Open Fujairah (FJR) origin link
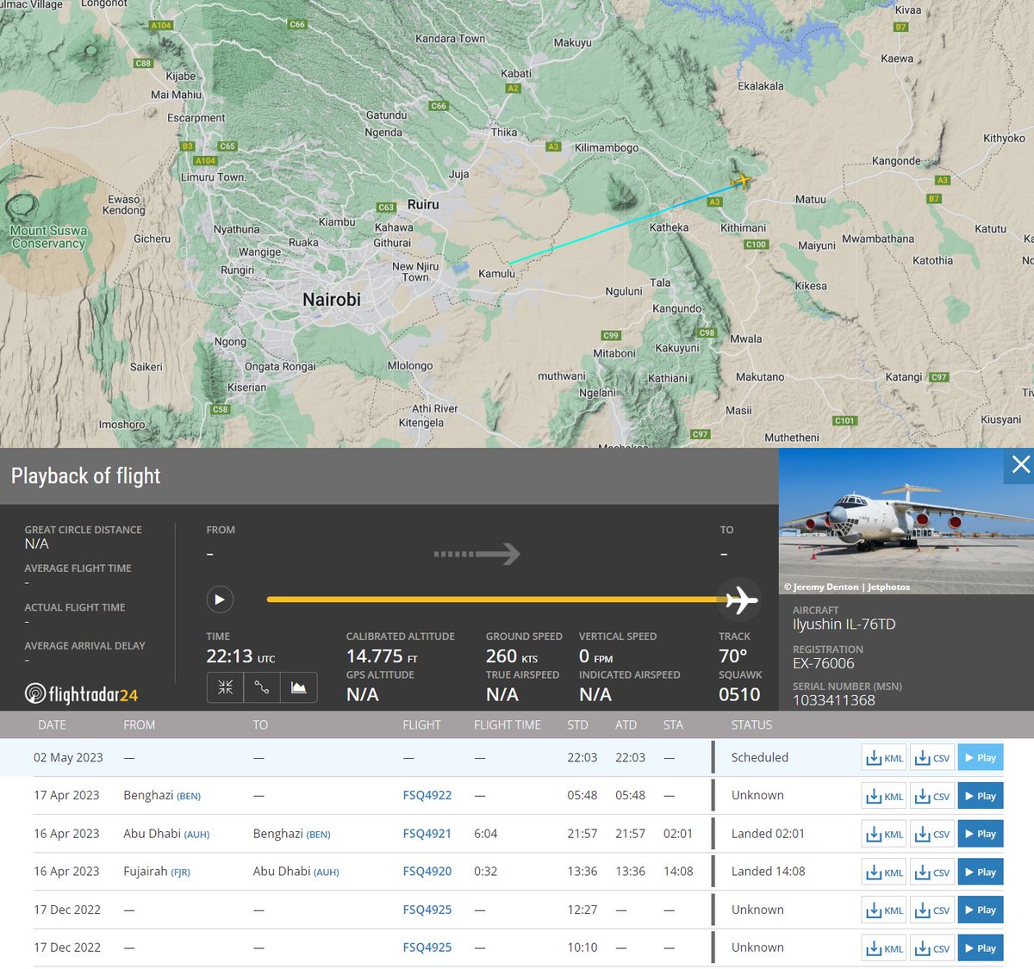1034x969 pixels. 157,871
